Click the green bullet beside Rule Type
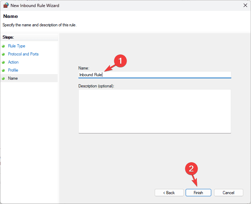Screen dimensions: 251x204 (4, 46)
